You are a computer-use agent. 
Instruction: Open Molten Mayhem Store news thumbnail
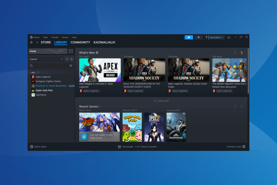pos(230,70)
